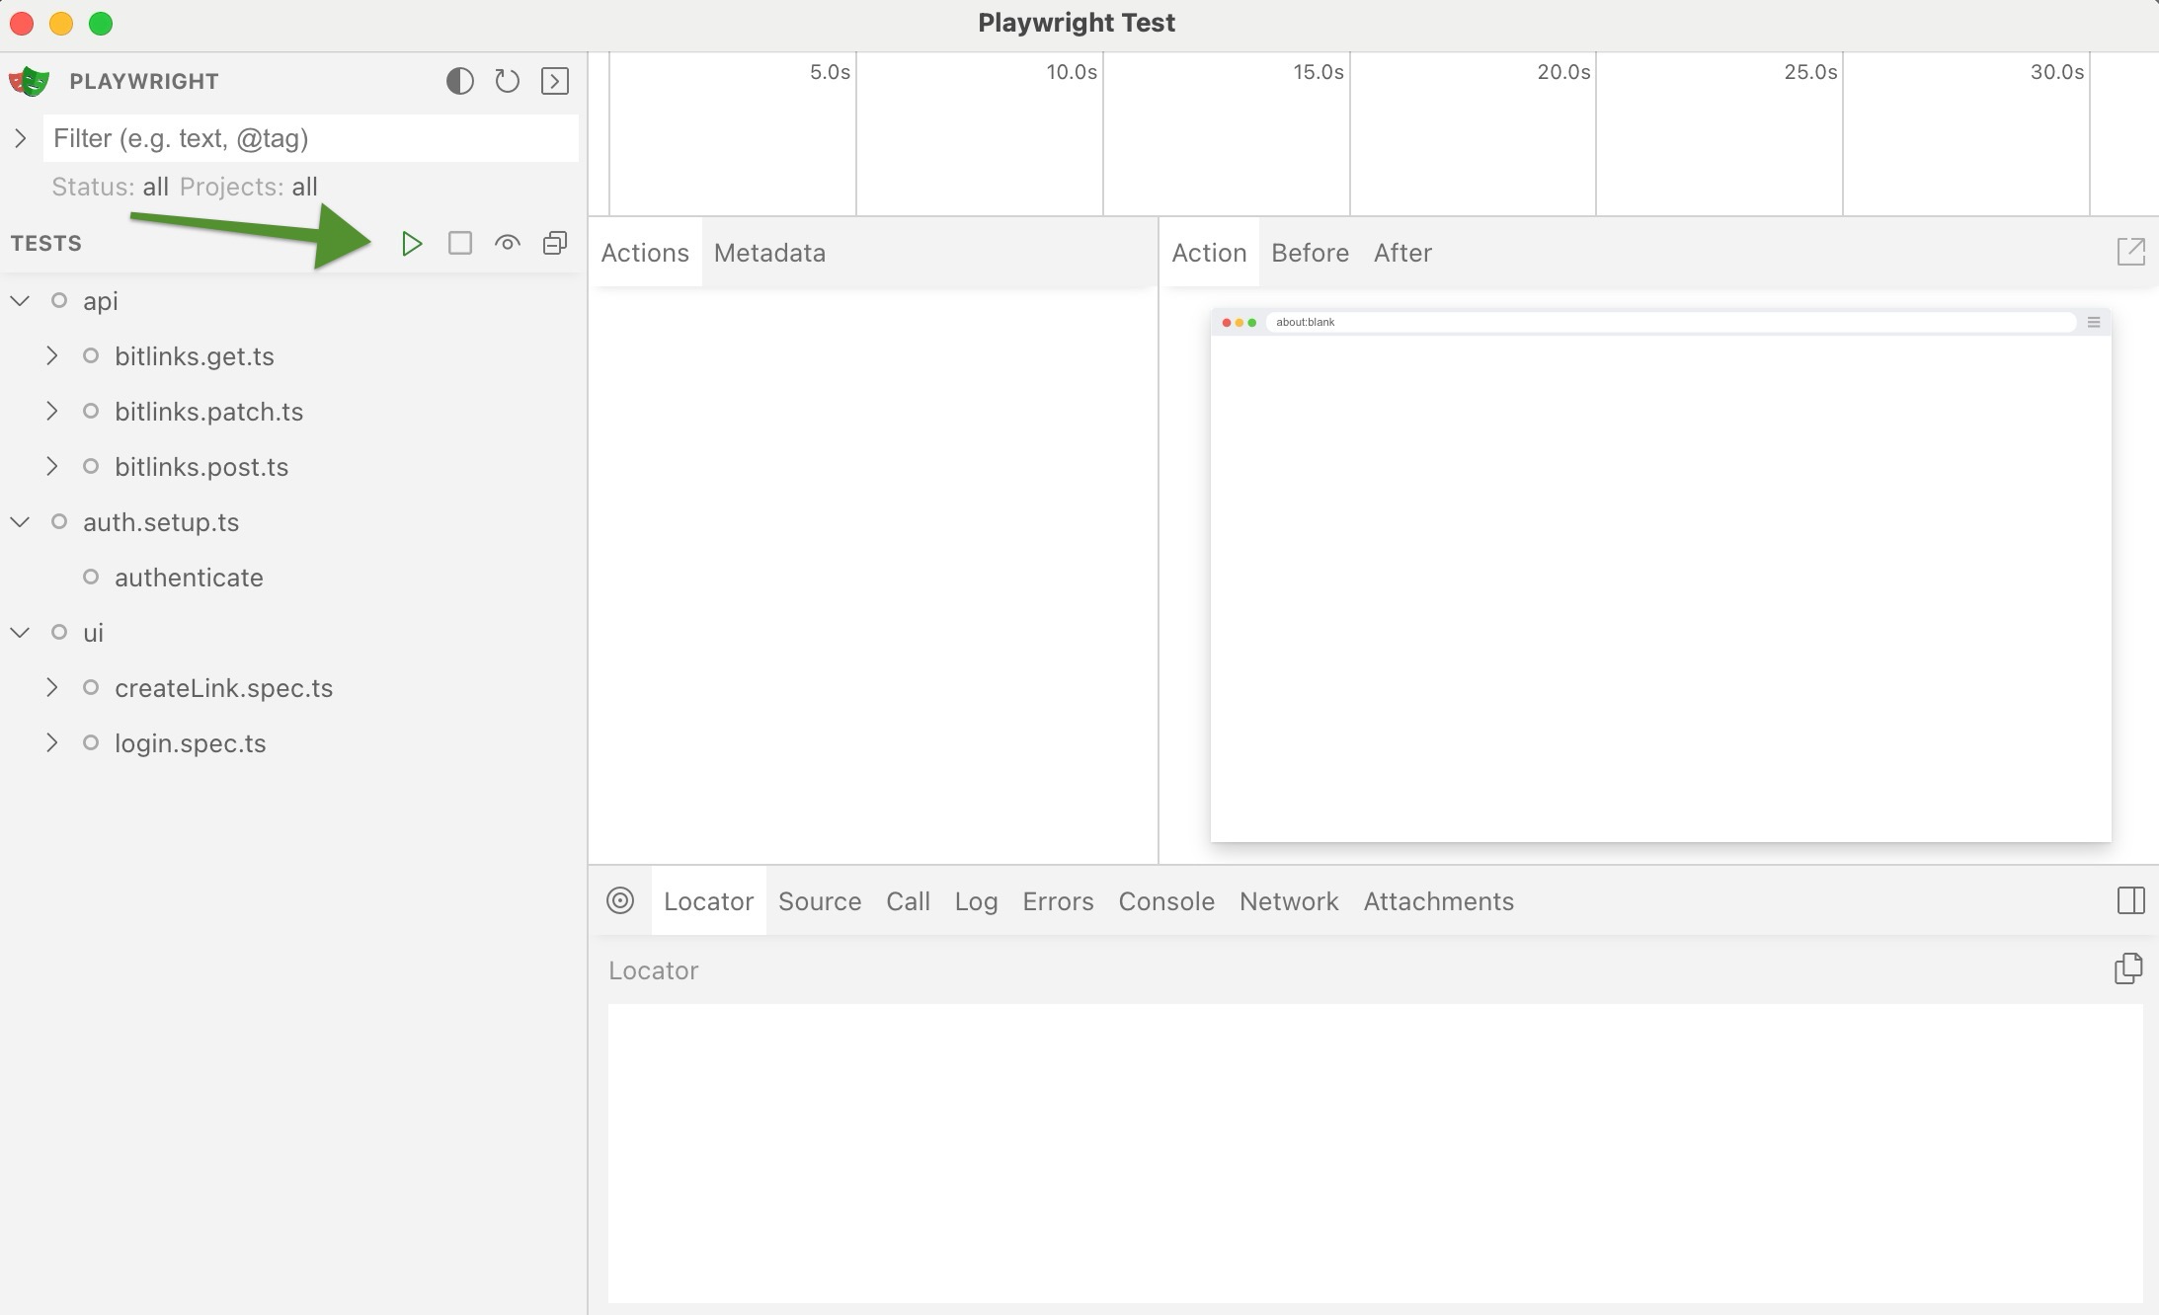Select the Action snapshot tab
Viewport: 2159px width, 1315px height.
click(1209, 253)
